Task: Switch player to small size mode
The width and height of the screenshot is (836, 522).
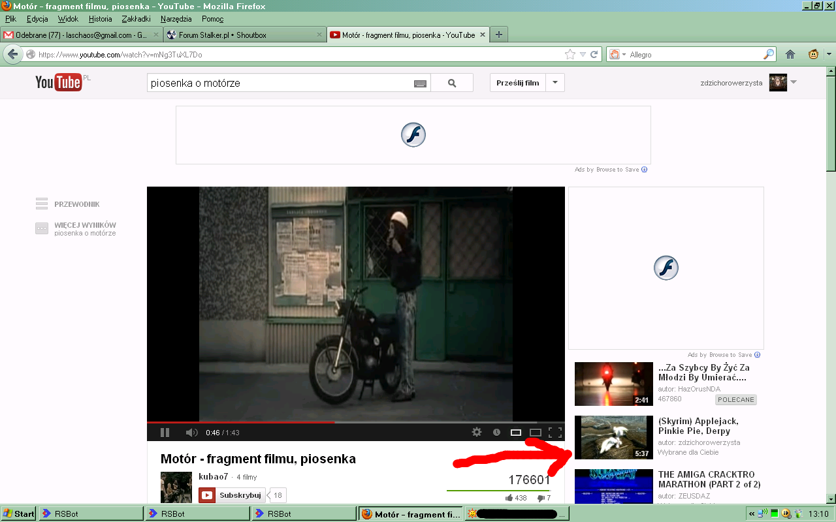Action: coord(516,432)
